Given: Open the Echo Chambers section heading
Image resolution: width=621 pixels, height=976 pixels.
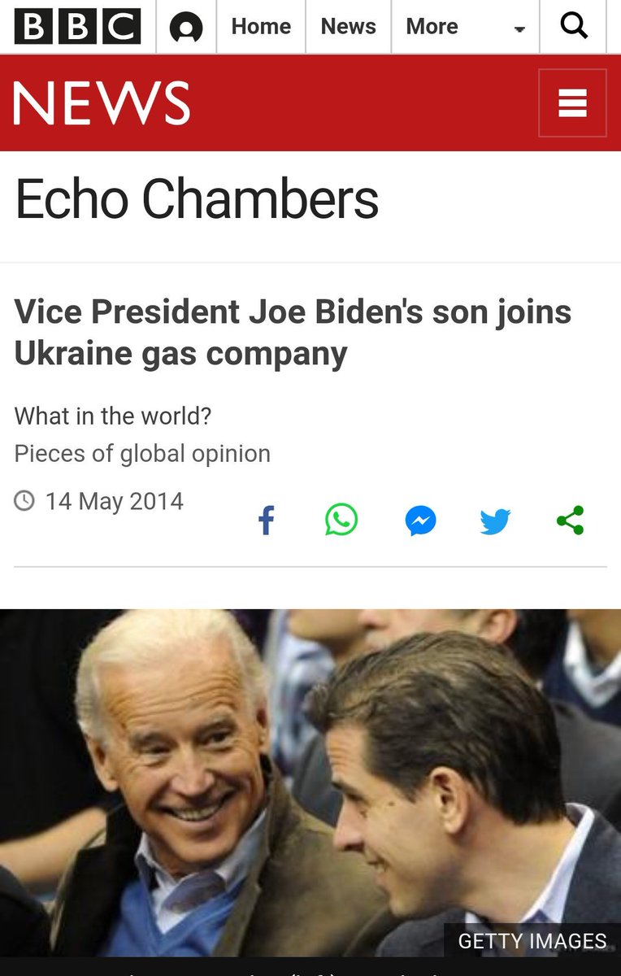Looking at the screenshot, I should click(198, 199).
